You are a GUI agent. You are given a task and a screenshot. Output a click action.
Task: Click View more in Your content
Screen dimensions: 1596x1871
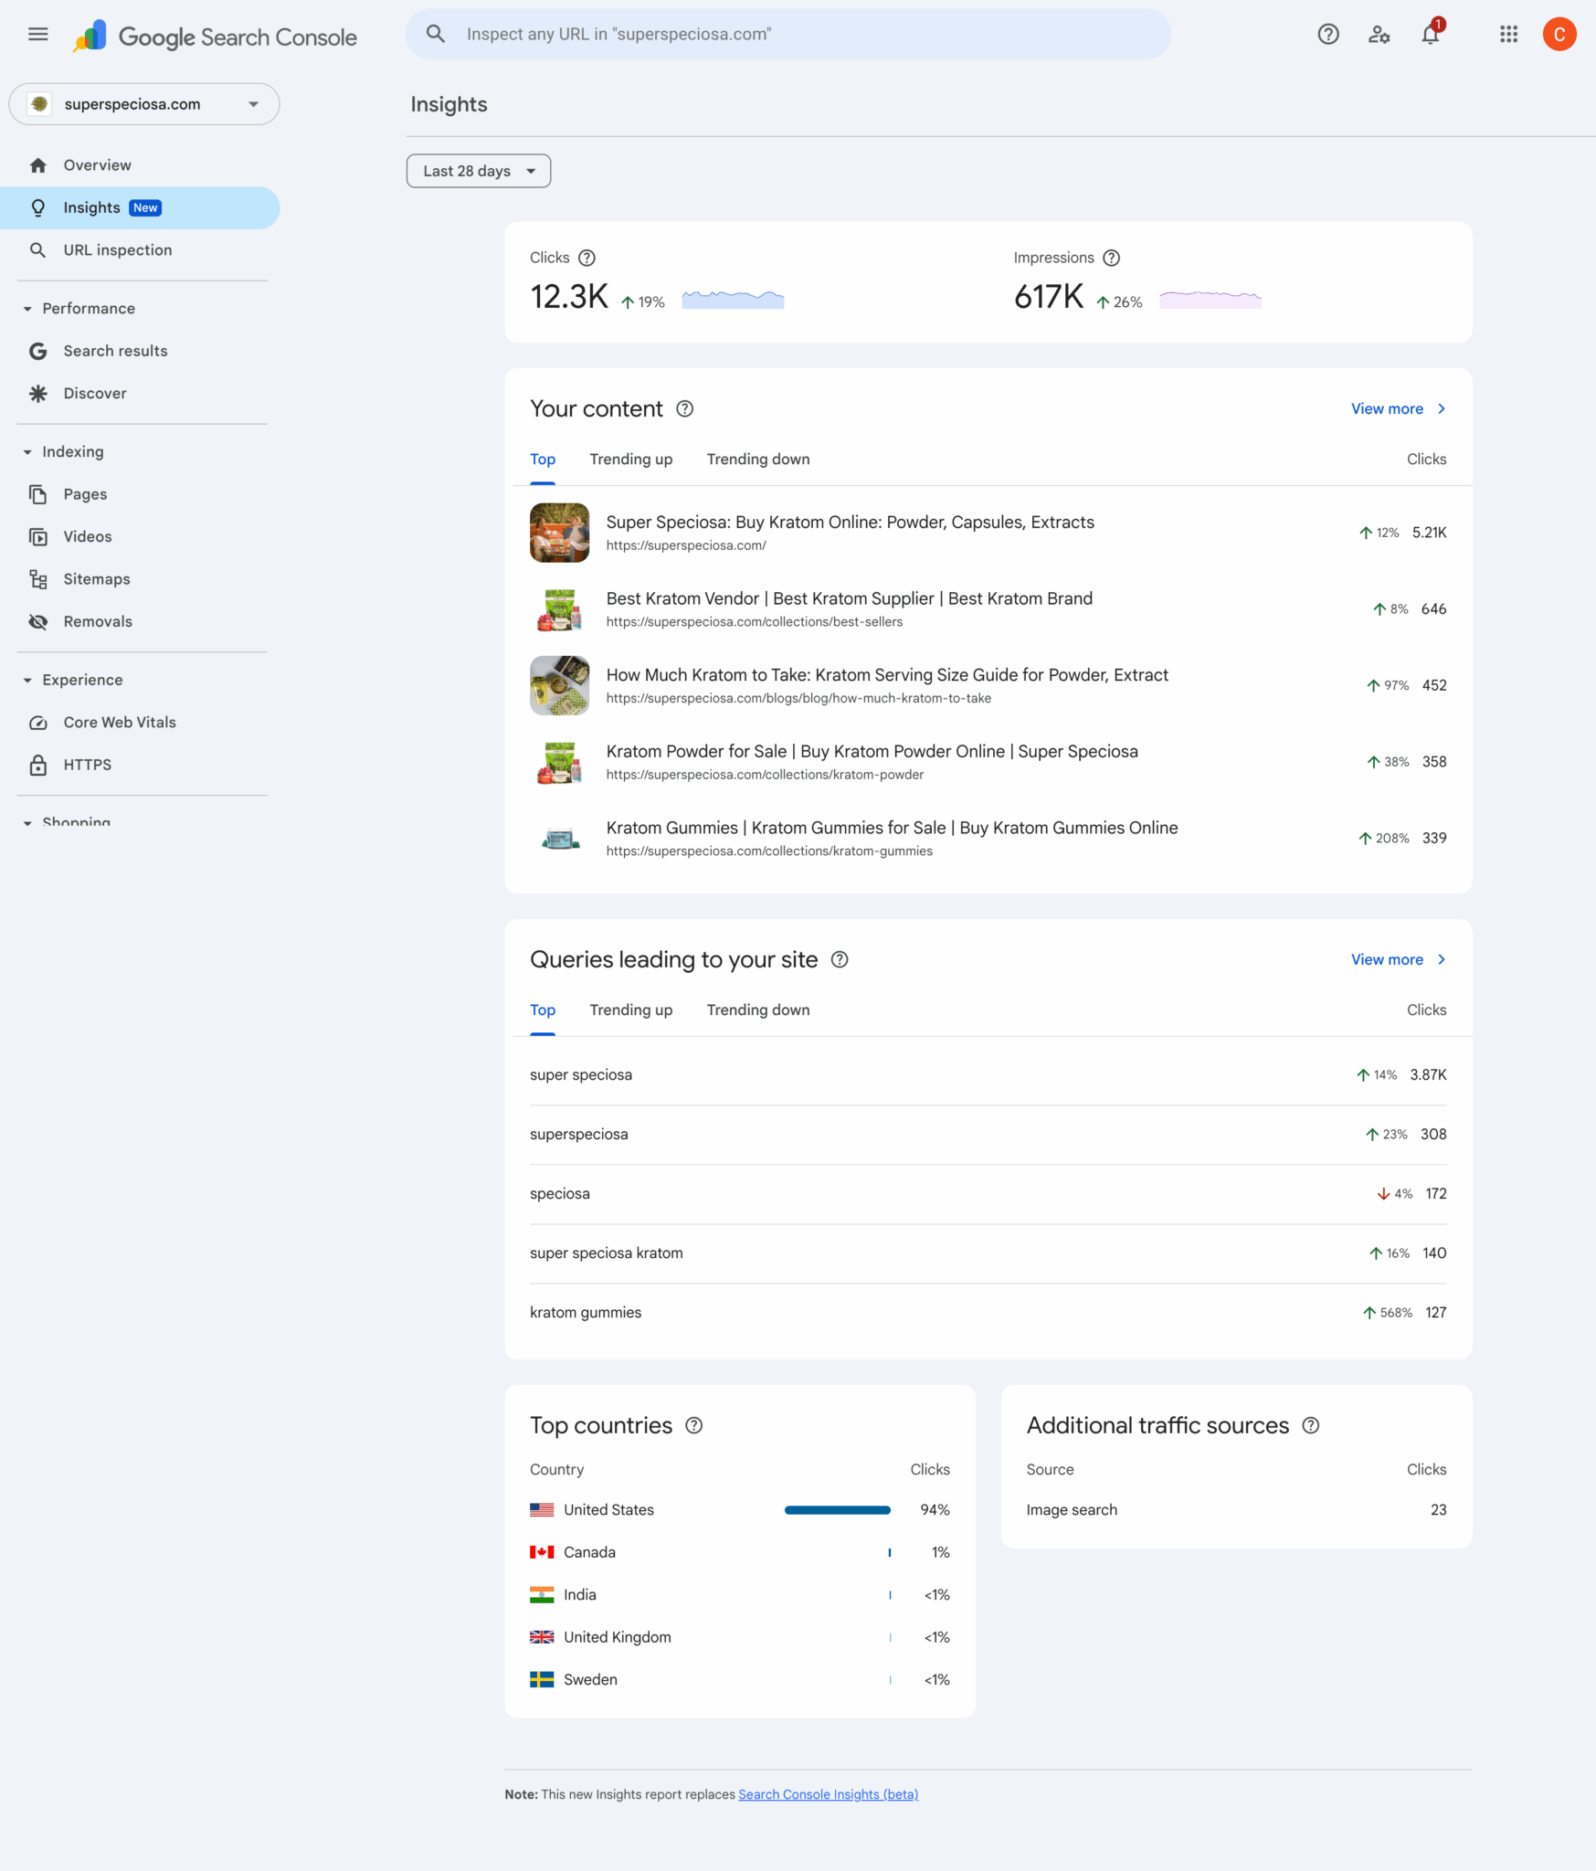(1399, 409)
